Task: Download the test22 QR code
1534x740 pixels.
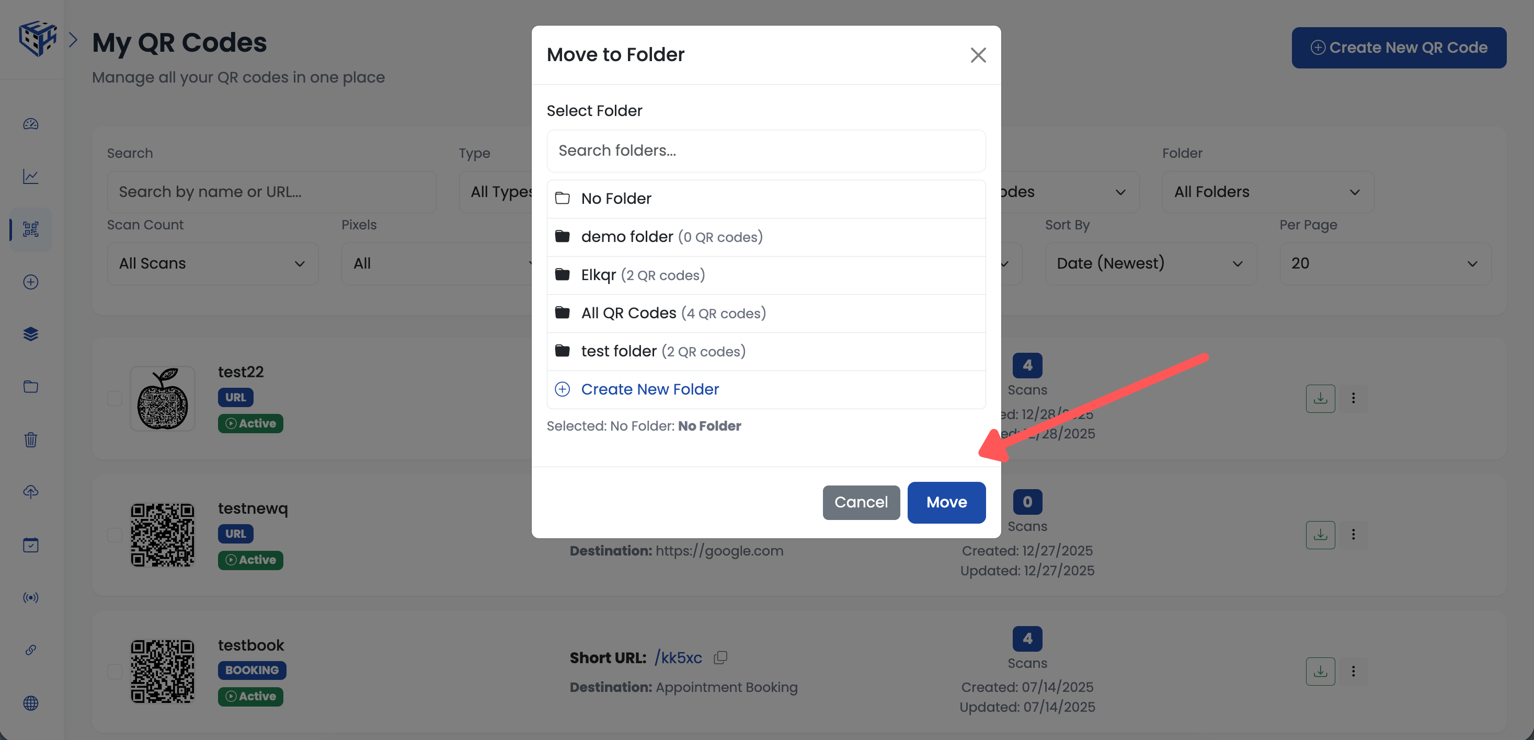Action: [x=1320, y=398]
